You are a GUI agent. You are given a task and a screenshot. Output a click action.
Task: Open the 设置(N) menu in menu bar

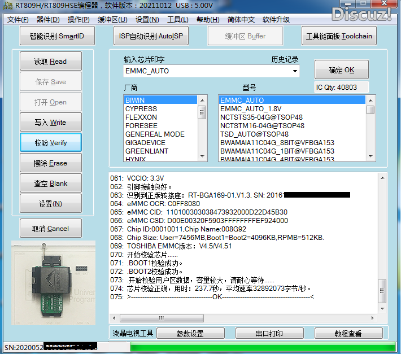click(147, 20)
